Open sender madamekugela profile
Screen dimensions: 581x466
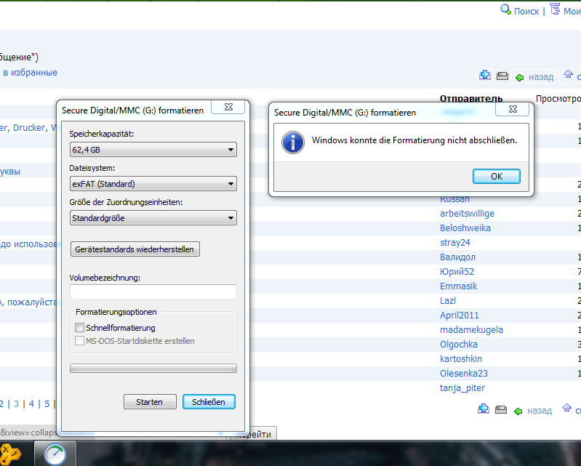471,329
